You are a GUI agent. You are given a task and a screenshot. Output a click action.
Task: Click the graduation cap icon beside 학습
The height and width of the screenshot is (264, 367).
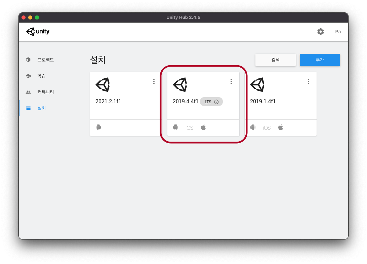point(28,76)
